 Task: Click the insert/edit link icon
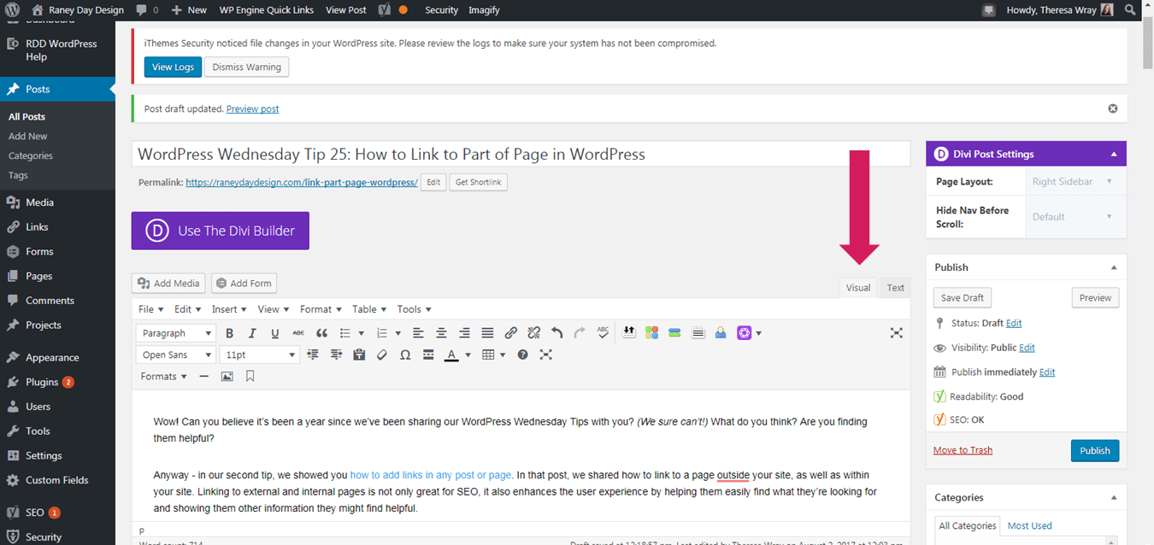[511, 333]
